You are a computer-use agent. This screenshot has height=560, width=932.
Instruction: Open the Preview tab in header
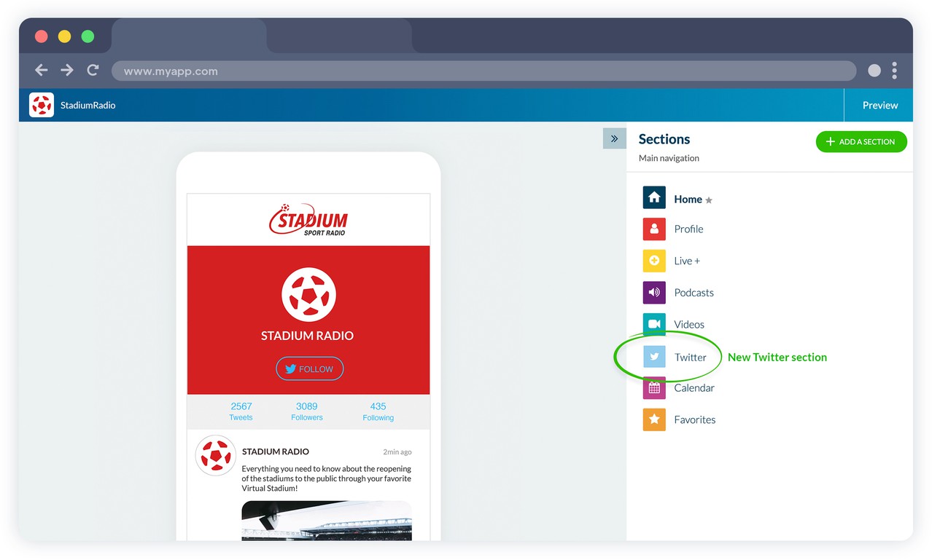880,105
